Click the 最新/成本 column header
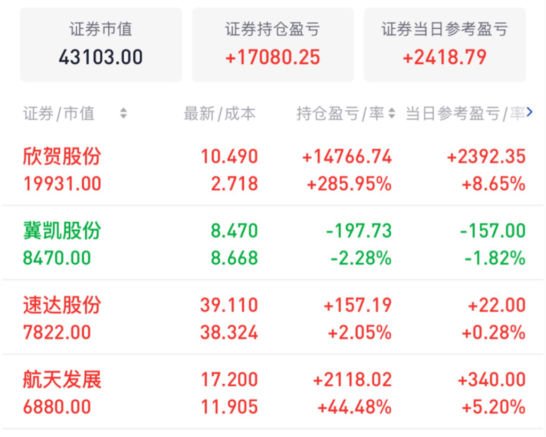Viewport: 546px width, 437px height. pyautogui.click(x=219, y=113)
